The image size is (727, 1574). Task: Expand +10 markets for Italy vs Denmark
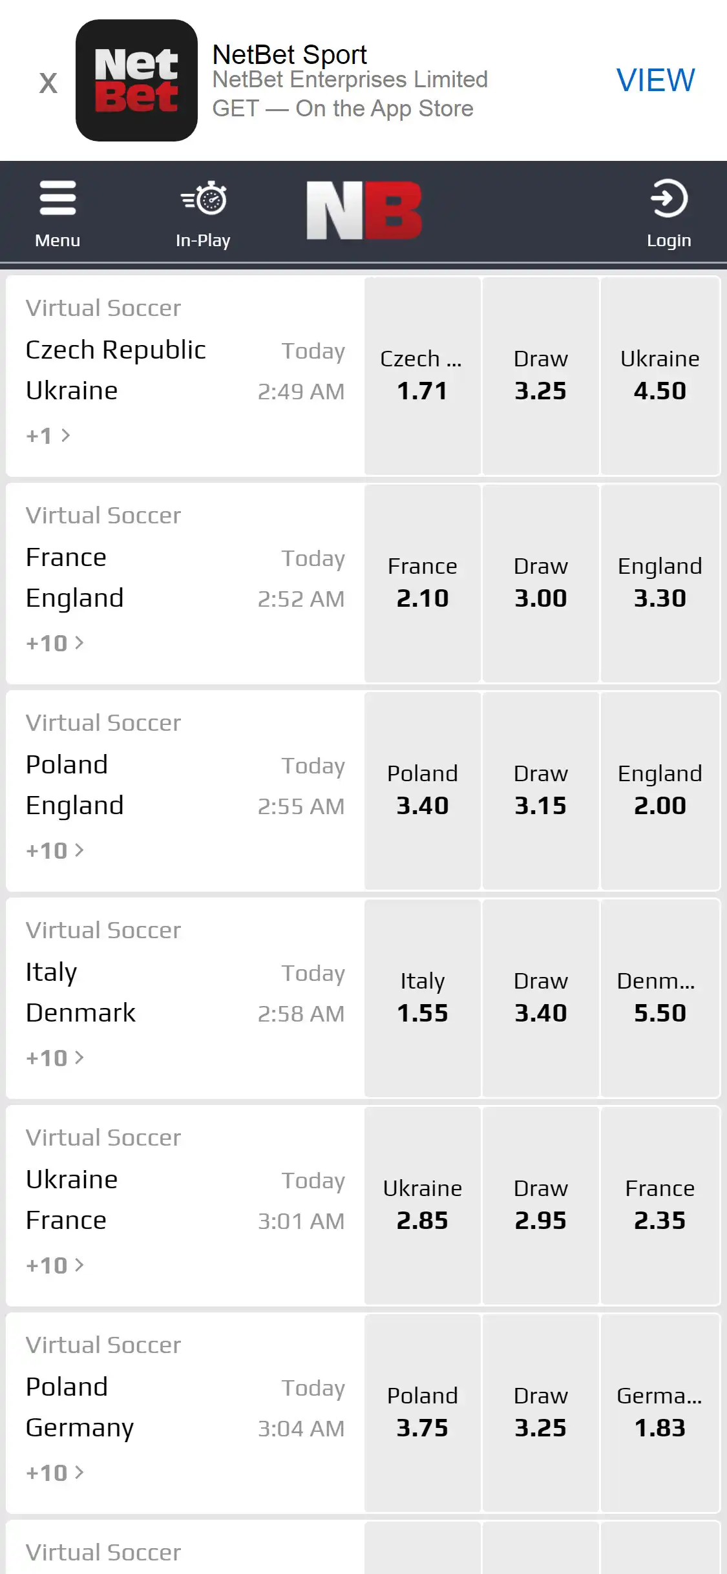(x=55, y=1058)
